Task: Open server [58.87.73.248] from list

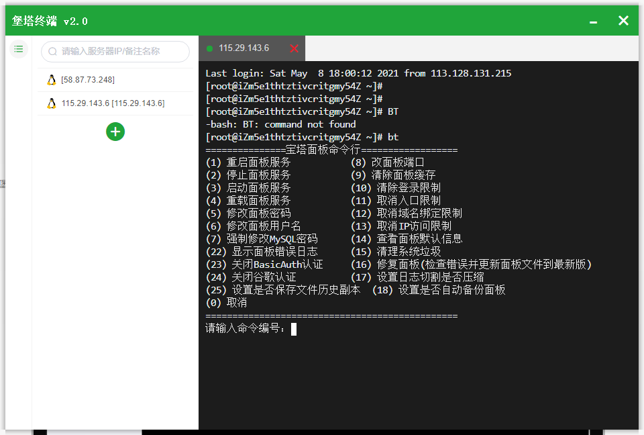Action: point(115,80)
